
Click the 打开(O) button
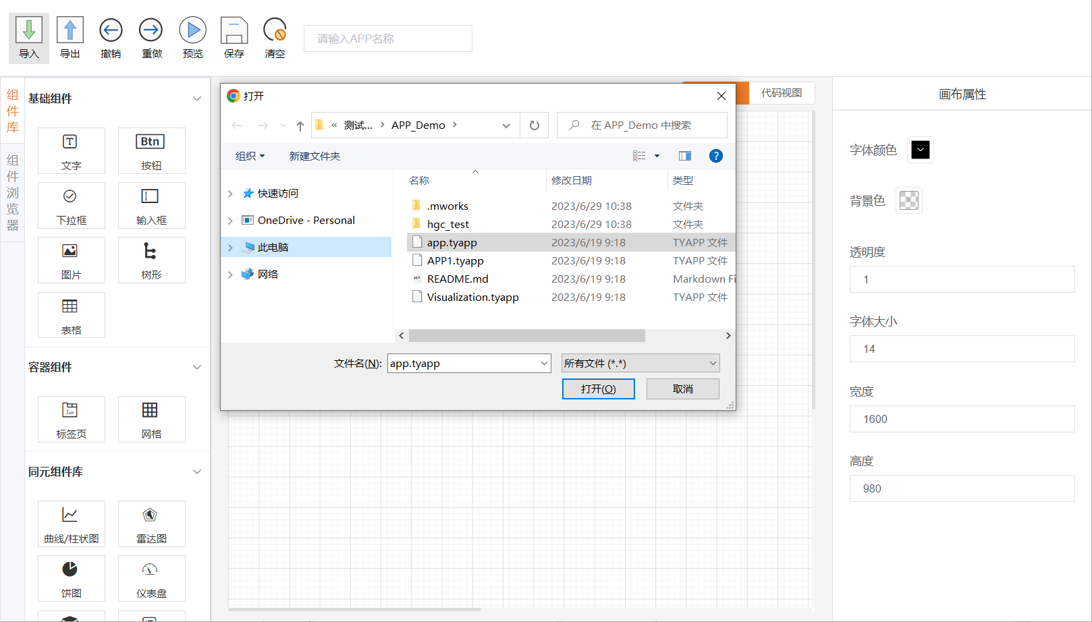click(x=599, y=389)
